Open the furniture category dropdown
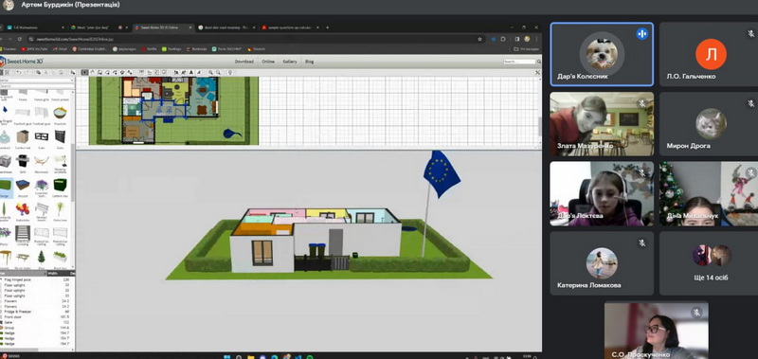Viewport: 758px width, 359px height. tap(37, 81)
